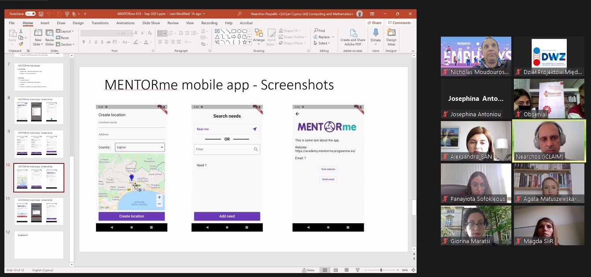Toggle Bold formatting
591x277 pixels.
[83, 42]
